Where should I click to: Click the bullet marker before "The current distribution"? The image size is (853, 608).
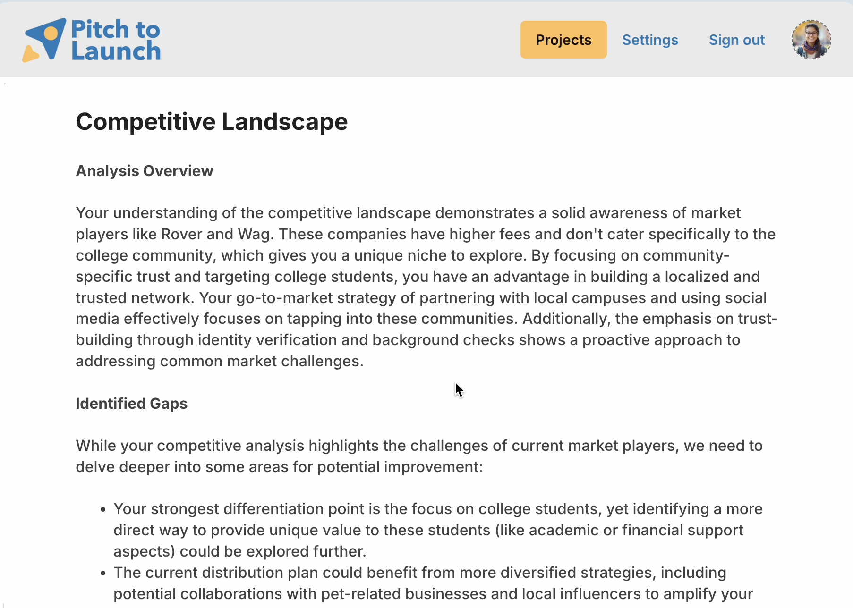click(103, 574)
